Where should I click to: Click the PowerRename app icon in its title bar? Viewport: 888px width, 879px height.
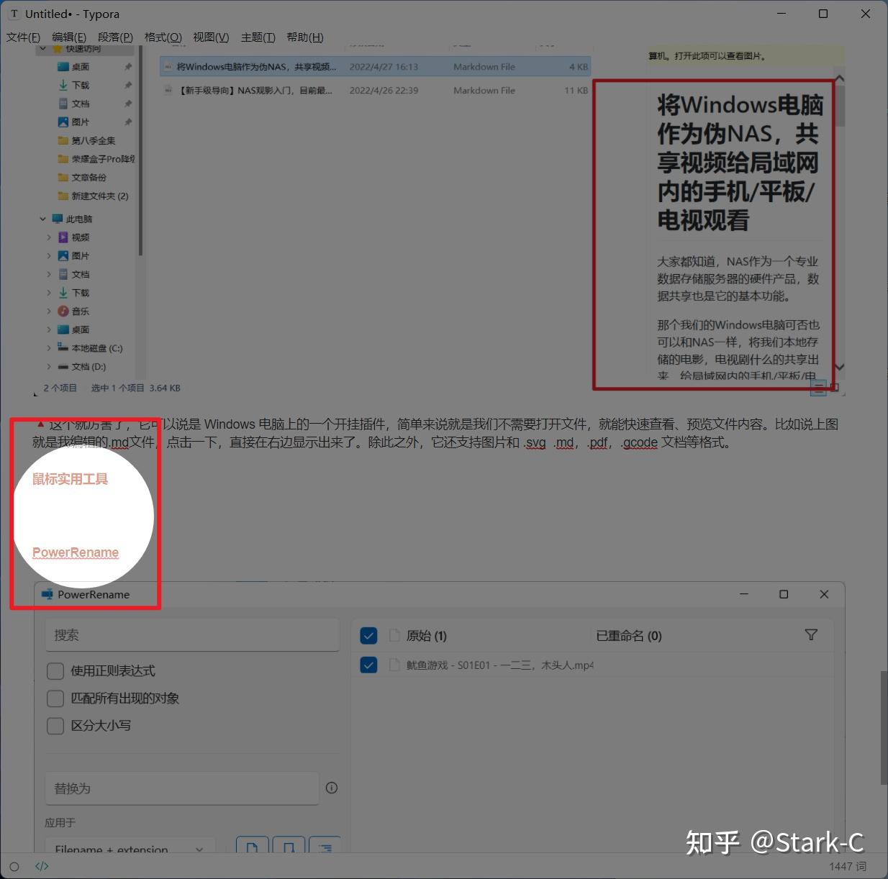[47, 594]
